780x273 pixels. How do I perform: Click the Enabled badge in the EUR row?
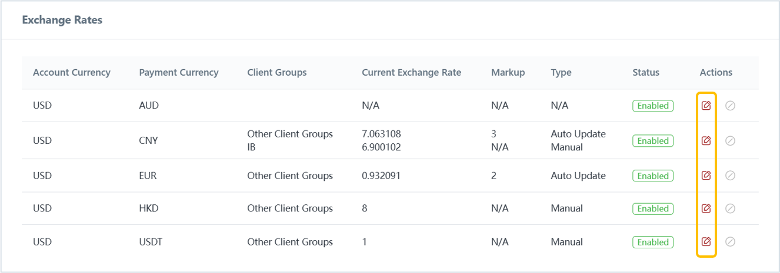click(x=653, y=176)
